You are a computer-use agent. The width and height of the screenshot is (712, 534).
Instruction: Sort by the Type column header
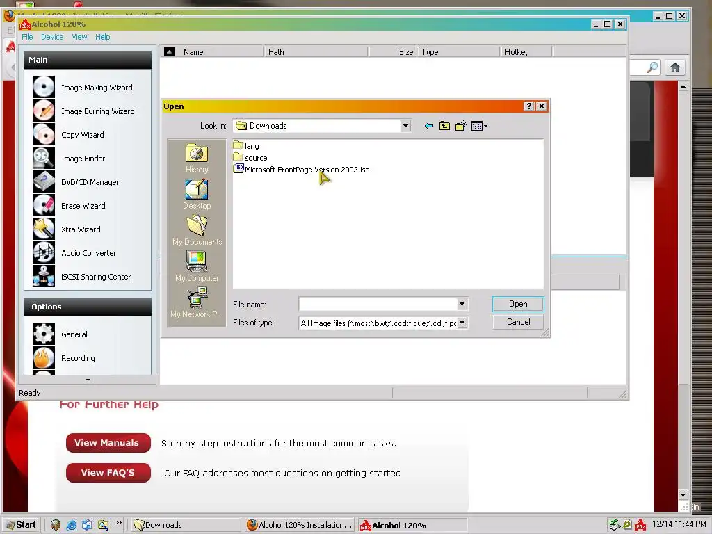point(459,51)
